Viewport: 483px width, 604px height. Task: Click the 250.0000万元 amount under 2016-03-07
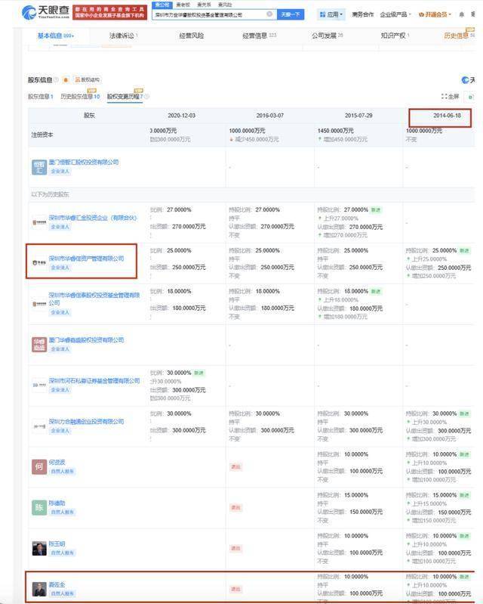coord(277,268)
